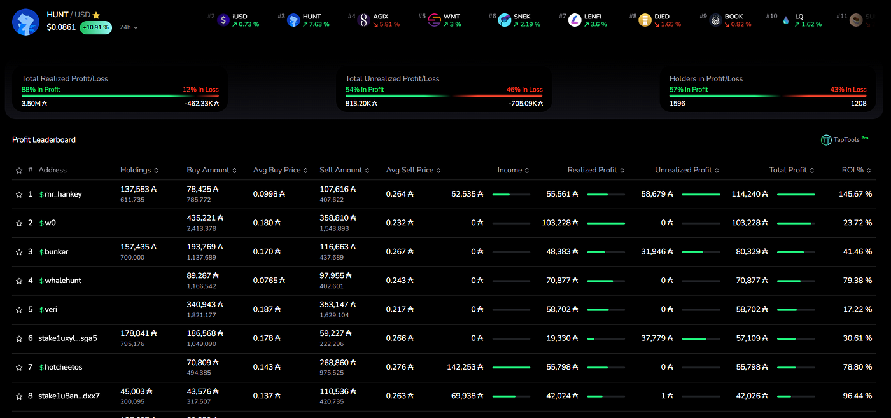Open the AGIX ticker icon
This screenshot has height=418, width=891.
pyautogui.click(x=364, y=20)
